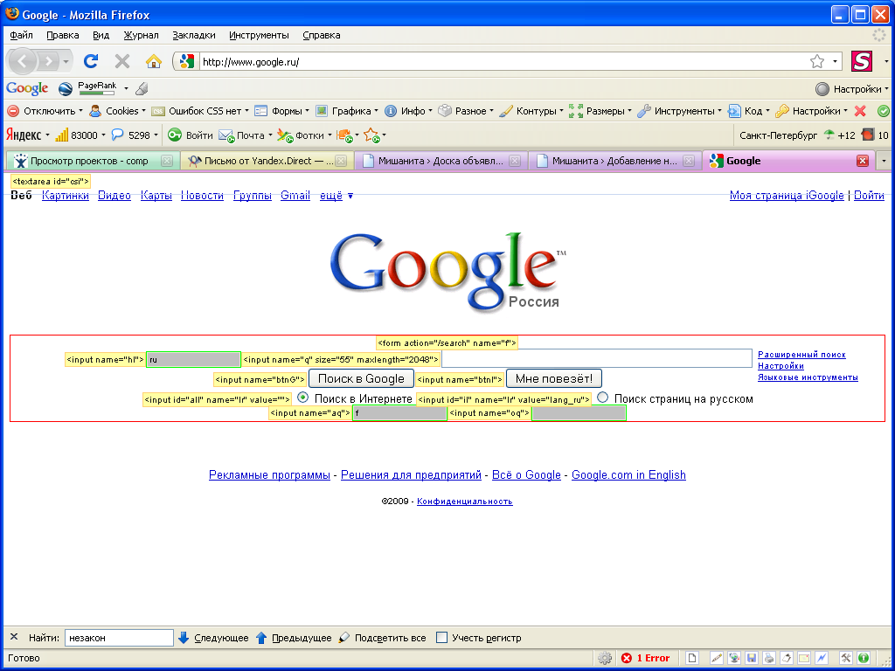Viewport: 895px width, 671px height.
Task: Click the 'Поиск в Google' button
Action: pos(361,378)
